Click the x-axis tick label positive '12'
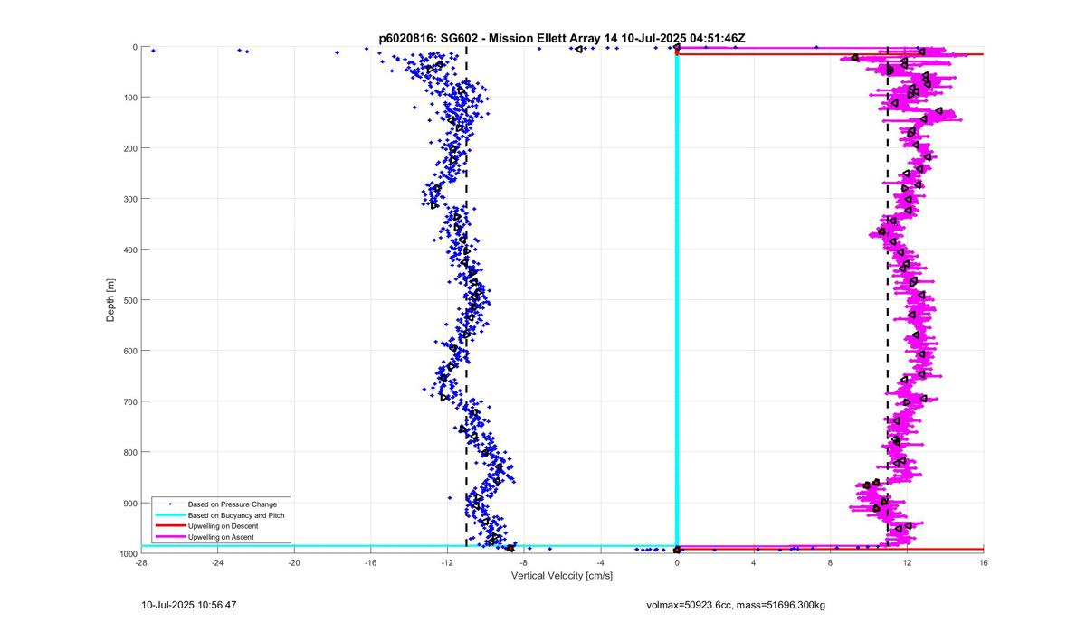The height and width of the screenshot is (622, 1086). [907, 561]
